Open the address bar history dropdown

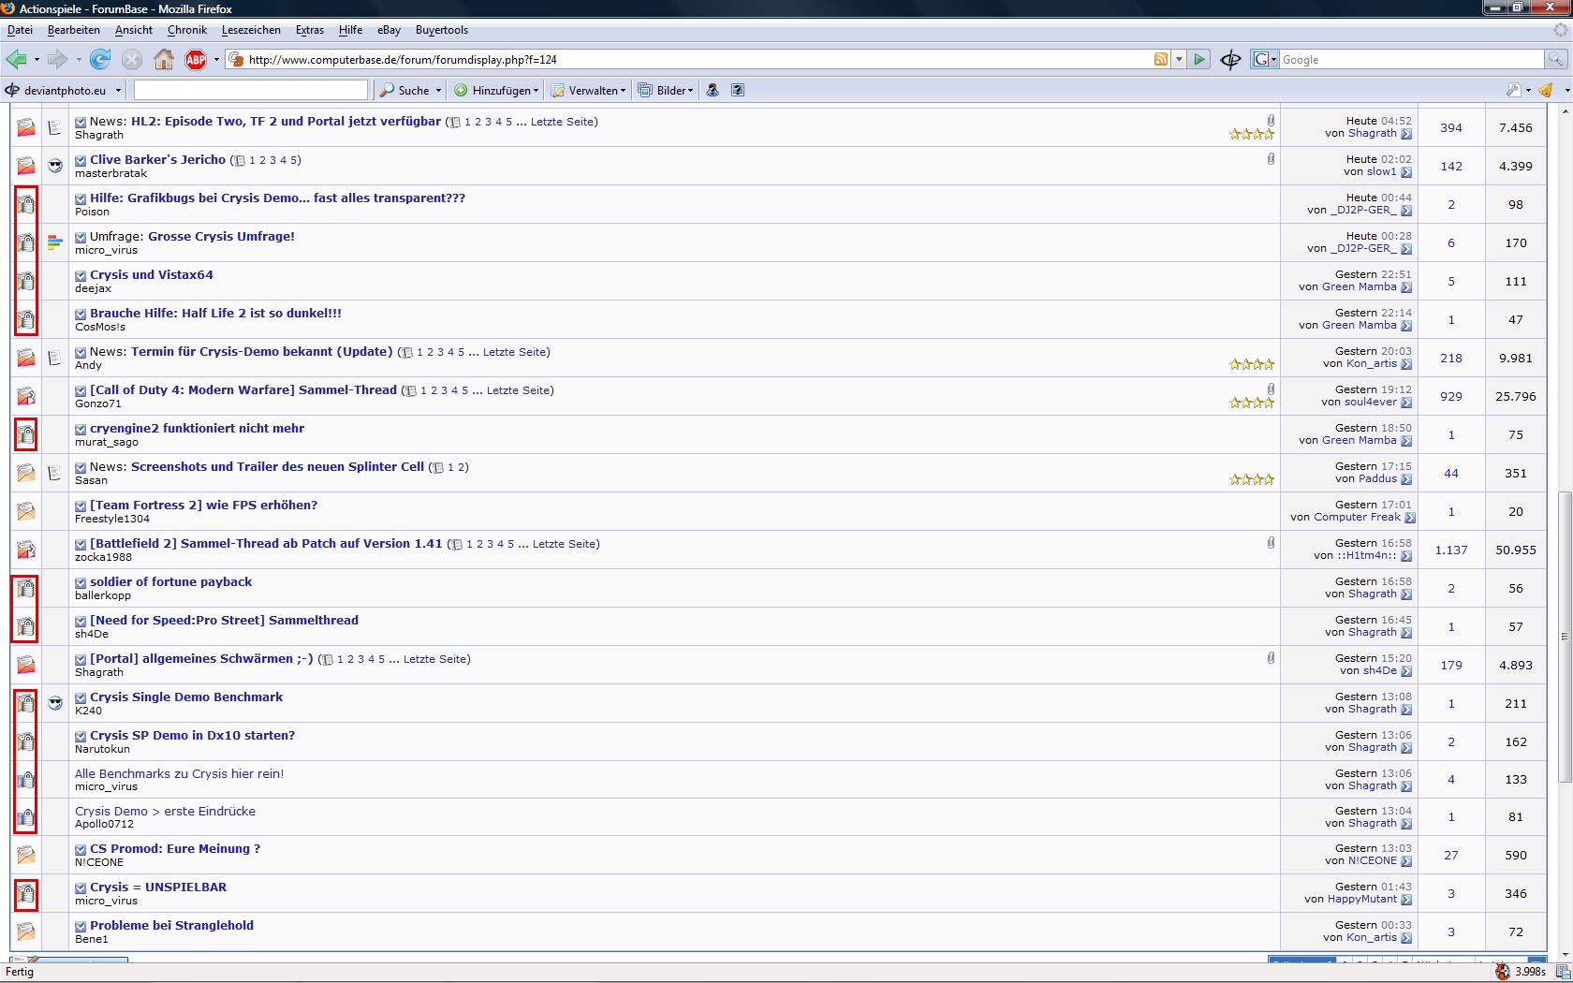click(x=1179, y=60)
